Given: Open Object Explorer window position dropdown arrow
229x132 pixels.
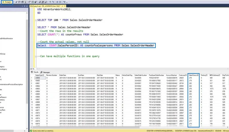Looking at the screenshot, I should (x=22, y=6).
